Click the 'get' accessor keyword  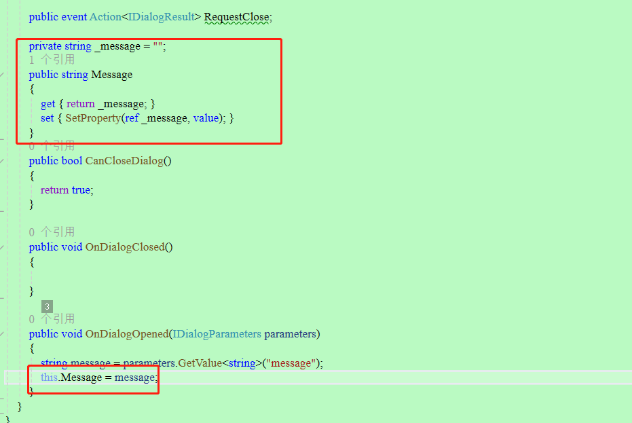[48, 104]
